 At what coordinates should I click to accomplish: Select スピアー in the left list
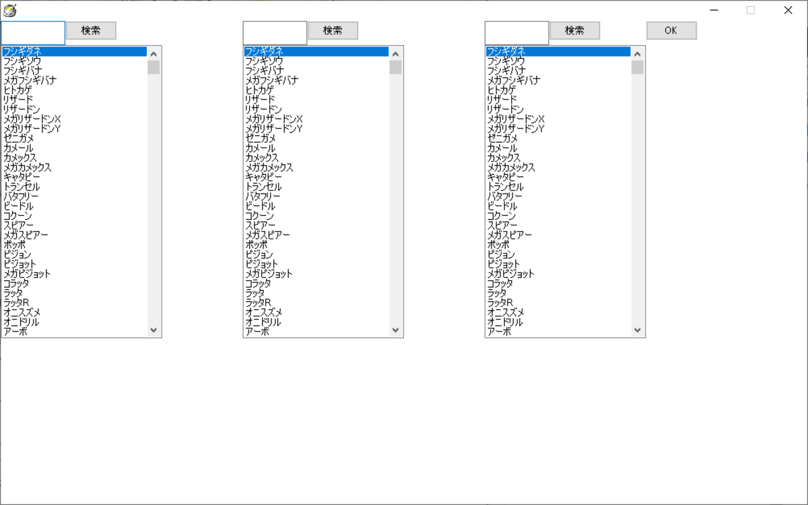click(74, 226)
